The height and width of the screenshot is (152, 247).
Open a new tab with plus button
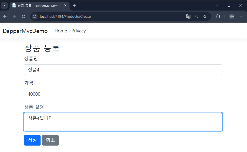(75, 5)
